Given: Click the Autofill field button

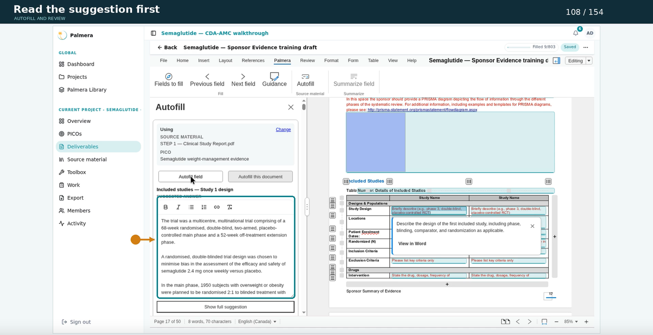Looking at the screenshot, I should pyautogui.click(x=190, y=176).
